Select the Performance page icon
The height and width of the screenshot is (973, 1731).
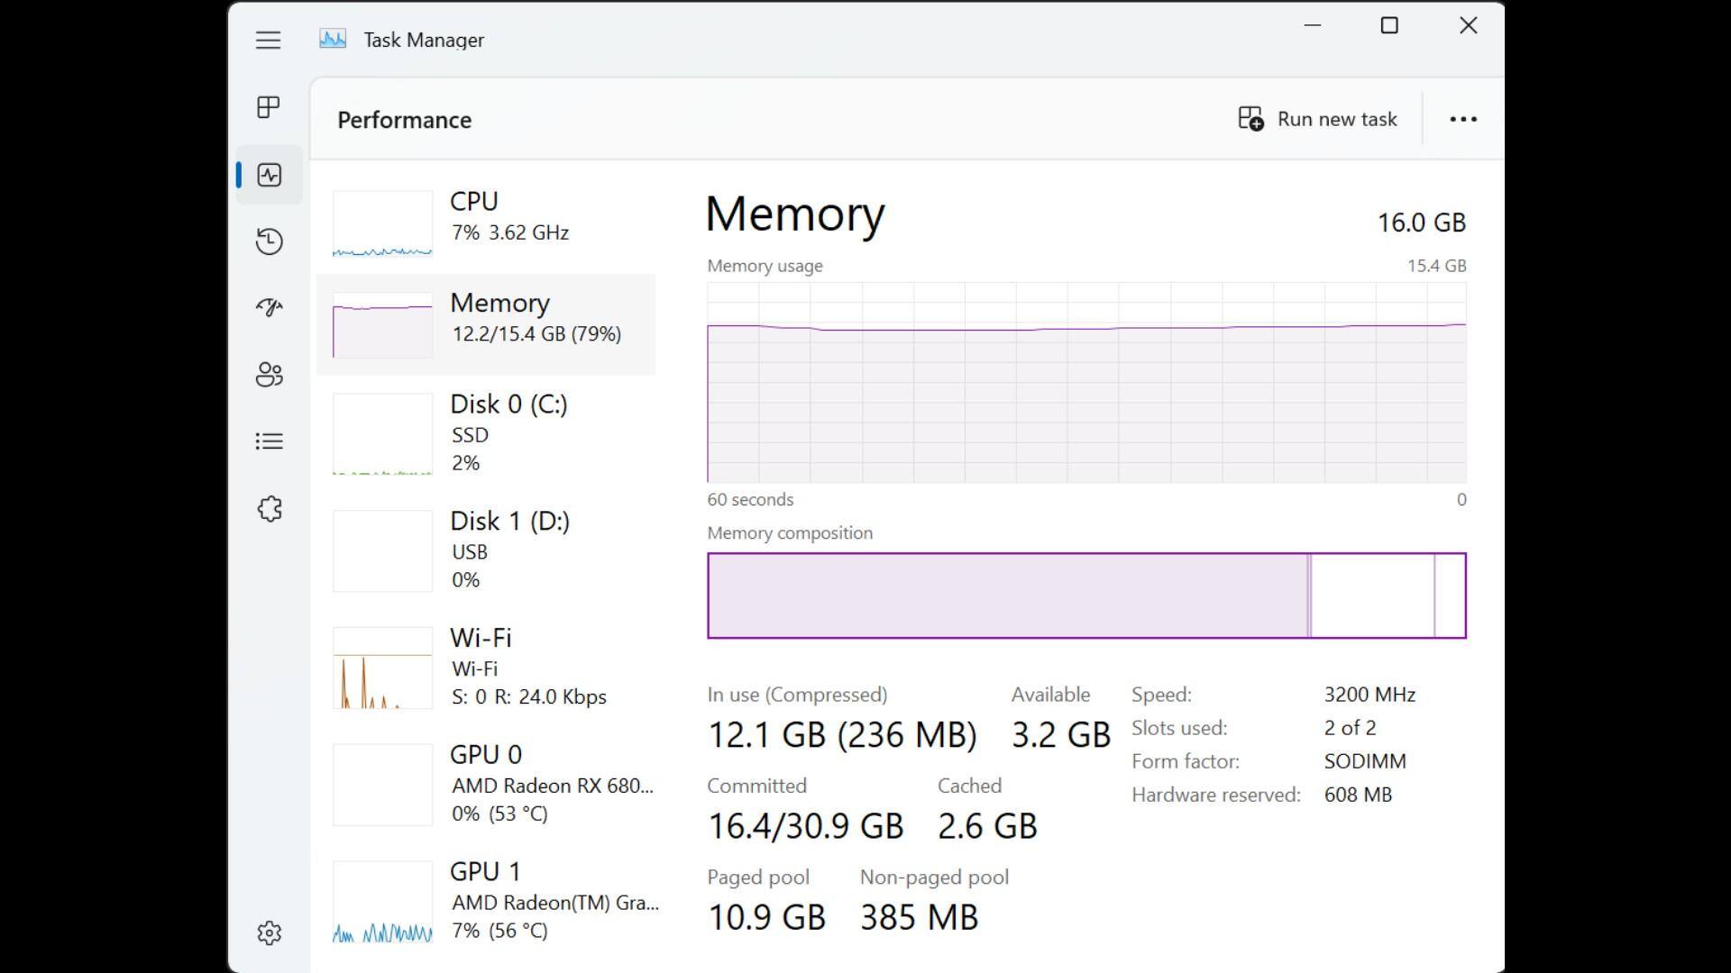click(269, 175)
